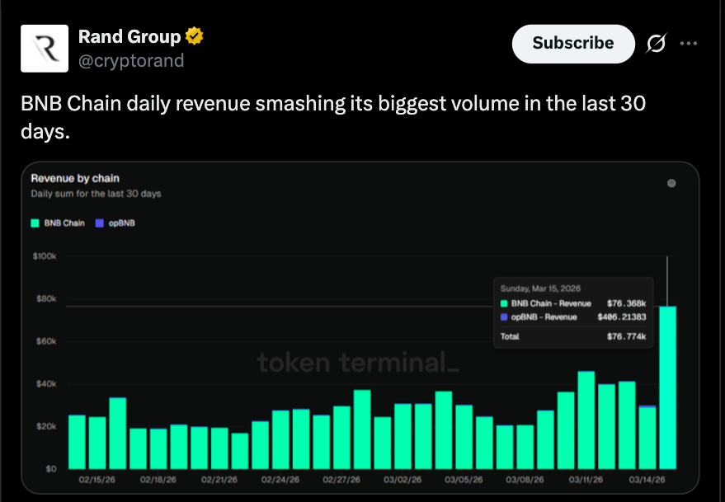Screen dimensions: 725x502
Task: Click 'Daily sum for the last 30 days'
Action: (x=97, y=194)
